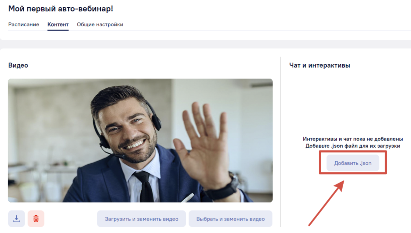Select the hint Добавьте .json файл для их загрузки
411x233 pixels.
pos(353,146)
